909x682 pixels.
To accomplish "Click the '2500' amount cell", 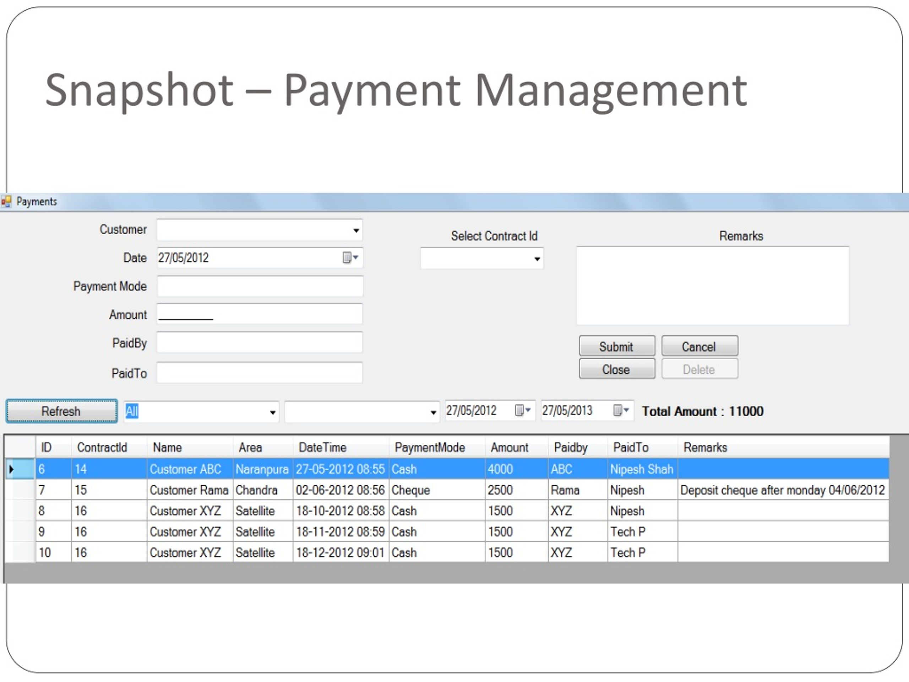I will tap(517, 490).
